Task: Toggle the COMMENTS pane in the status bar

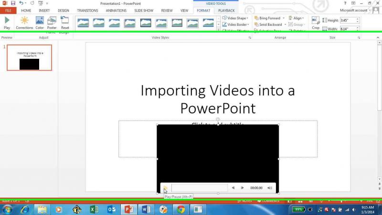Action: click(x=268, y=201)
